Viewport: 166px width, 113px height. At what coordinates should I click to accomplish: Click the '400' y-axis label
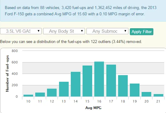[x=15, y=74]
